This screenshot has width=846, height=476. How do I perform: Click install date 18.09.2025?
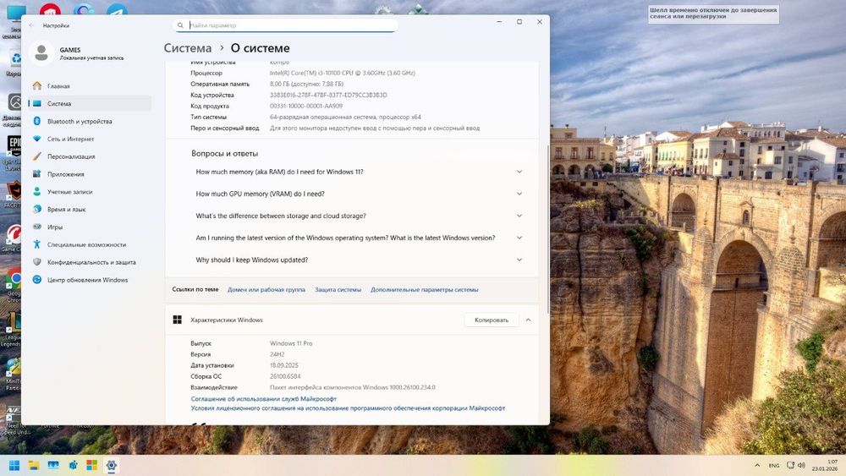pyautogui.click(x=283, y=365)
